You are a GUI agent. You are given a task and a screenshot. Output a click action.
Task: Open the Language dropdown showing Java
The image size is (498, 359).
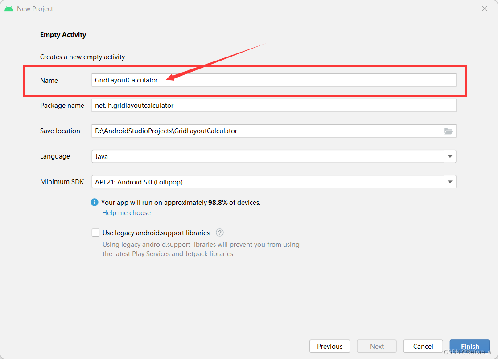point(274,156)
